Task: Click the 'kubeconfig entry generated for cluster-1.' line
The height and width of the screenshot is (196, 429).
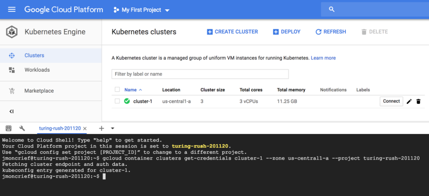Action: 66,170
